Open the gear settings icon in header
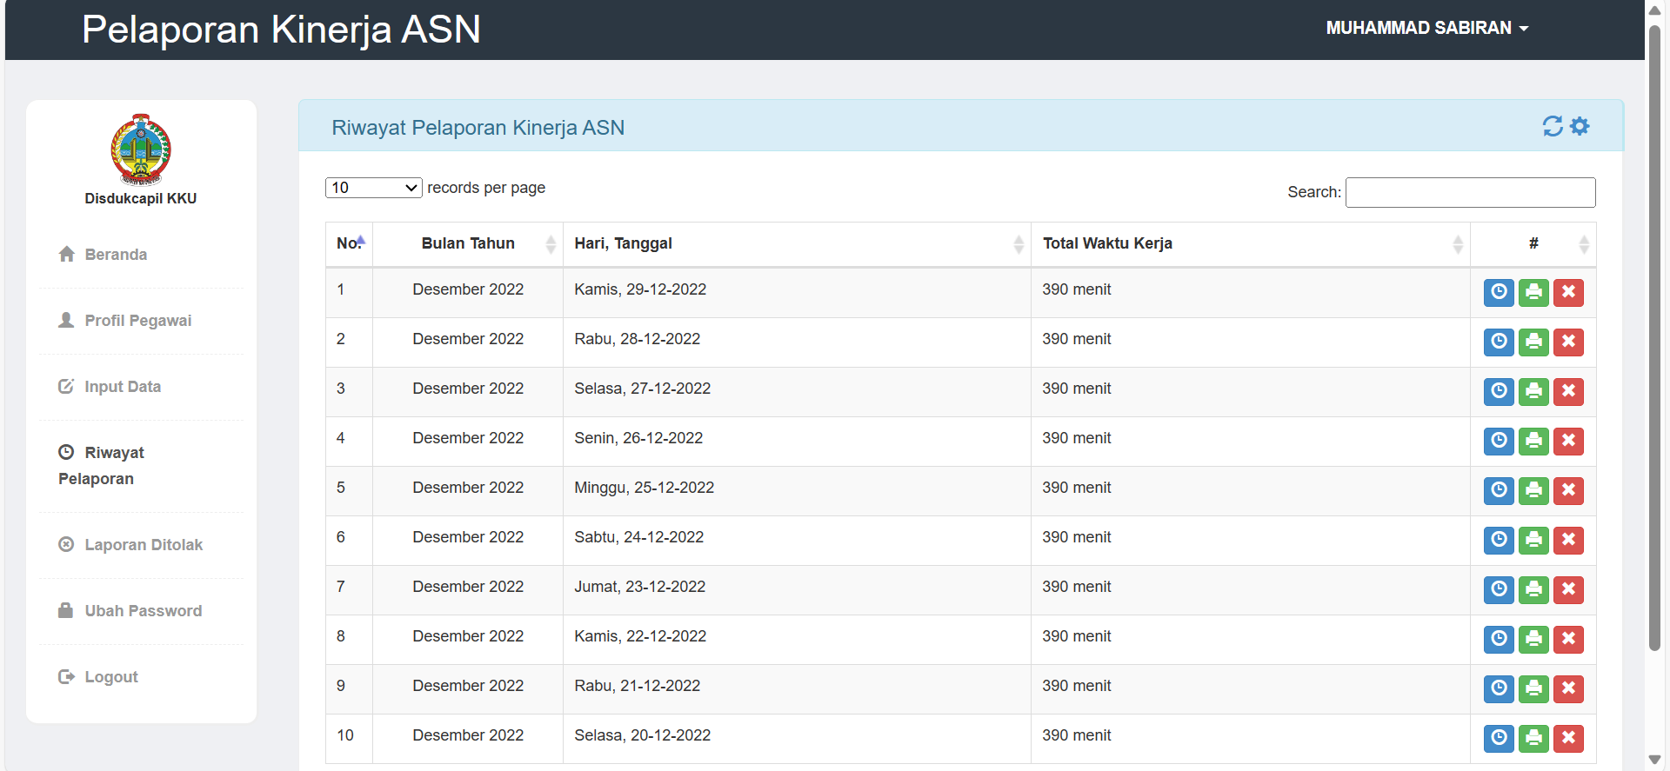The image size is (1670, 771). (1580, 127)
